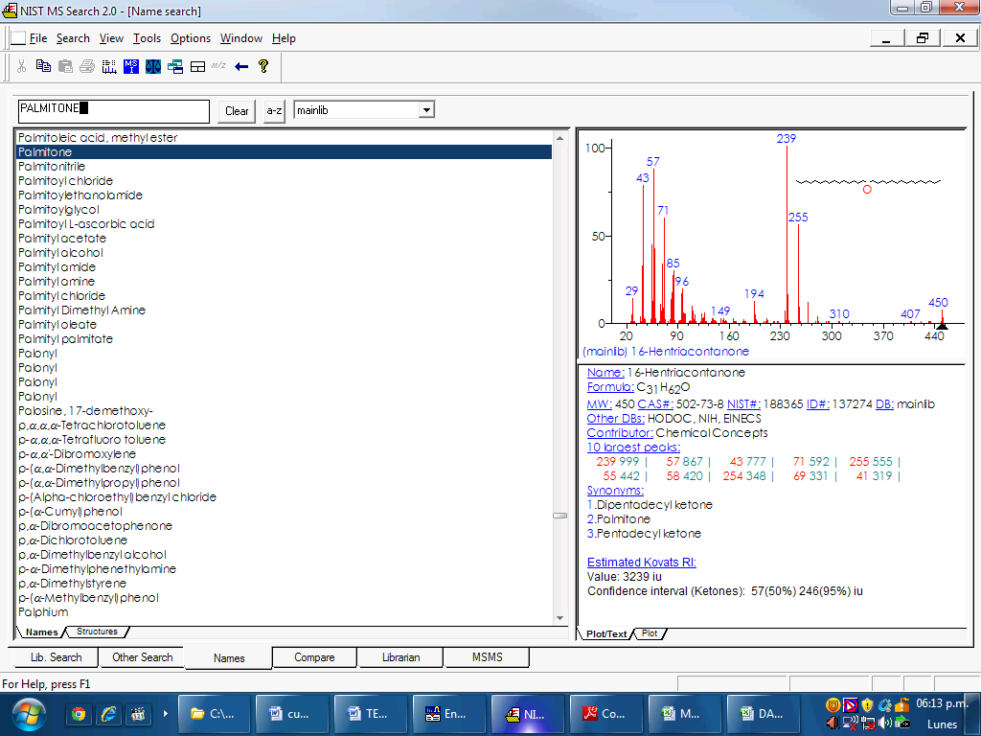Click the Contributor: link
981x736 pixels.
tap(620, 433)
